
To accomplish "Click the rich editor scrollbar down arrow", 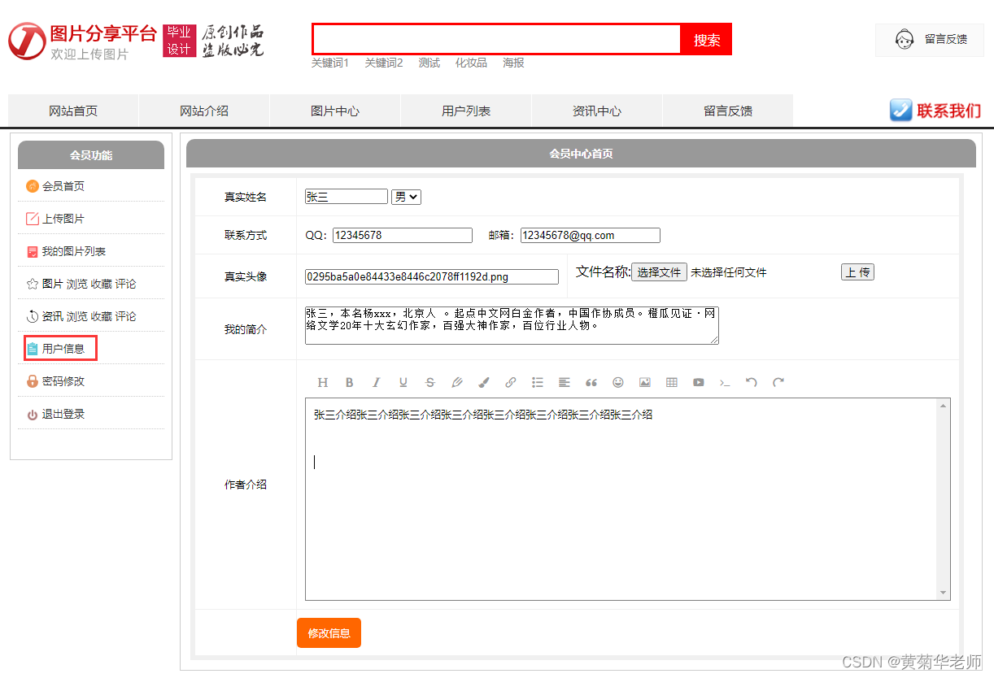I will (x=944, y=593).
